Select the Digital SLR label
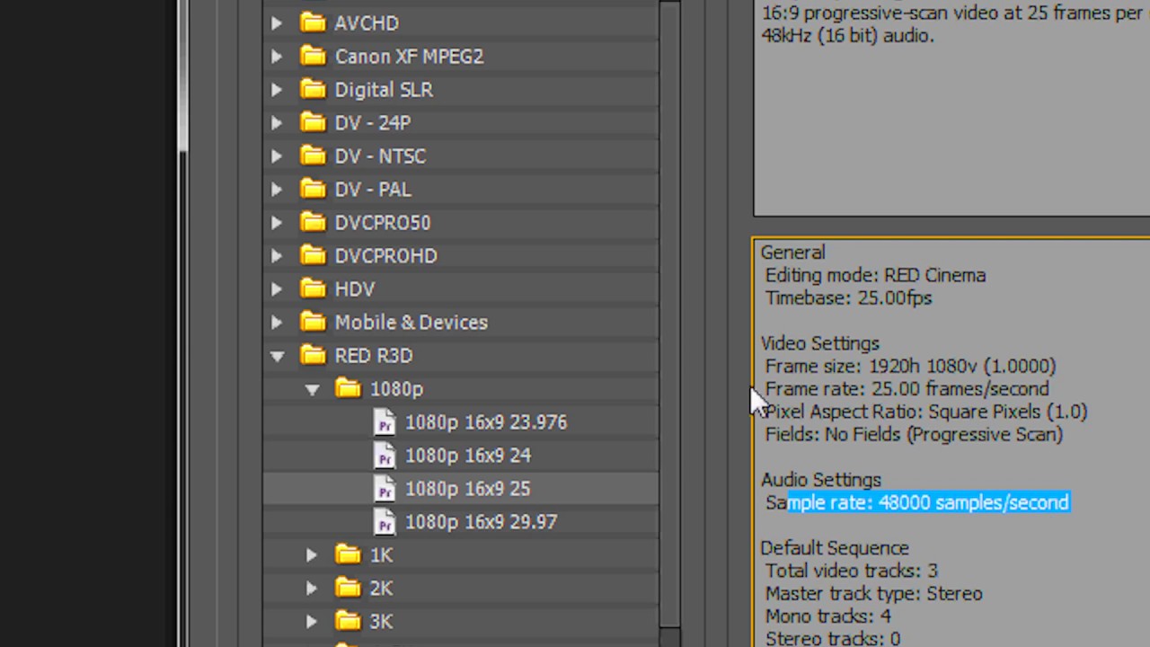 [x=384, y=90]
